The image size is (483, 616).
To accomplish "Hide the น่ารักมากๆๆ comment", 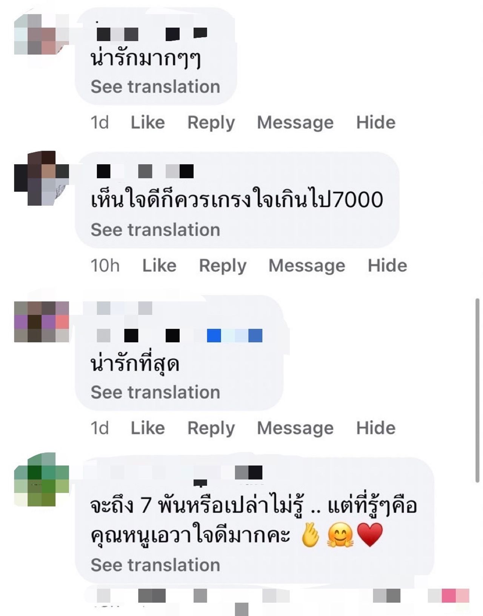I will coord(376,122).
